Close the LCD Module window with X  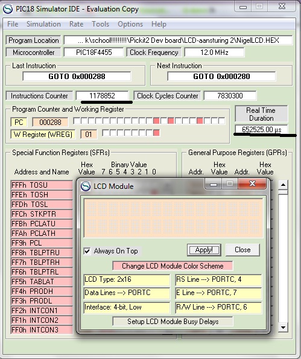tap(252, 183)
